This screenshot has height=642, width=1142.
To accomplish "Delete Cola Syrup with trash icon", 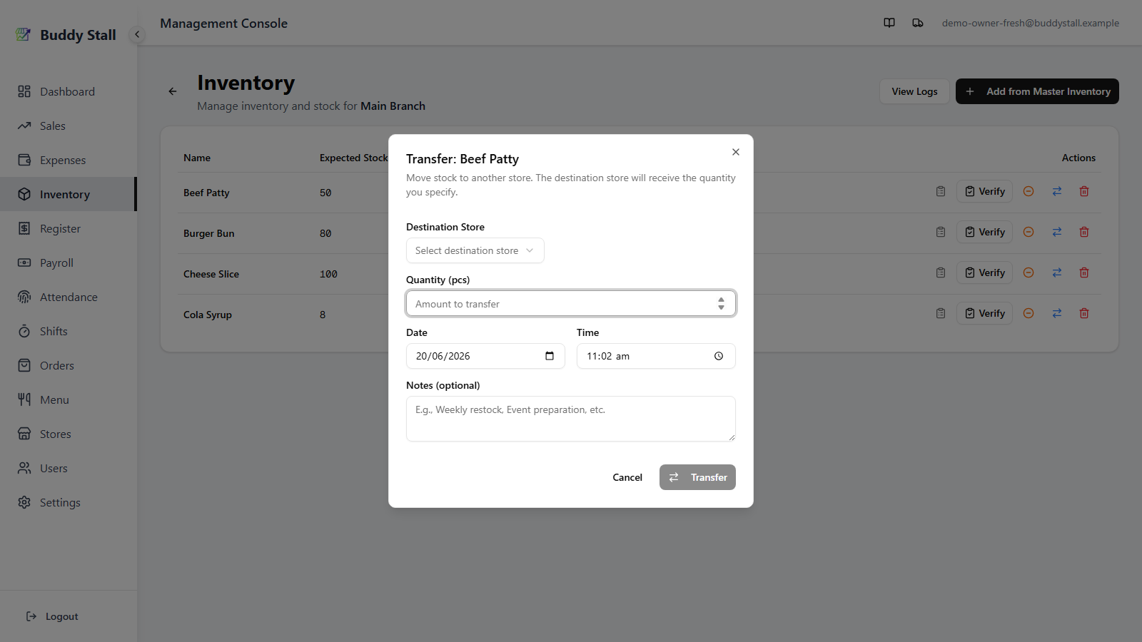I will click(1084, 313).
